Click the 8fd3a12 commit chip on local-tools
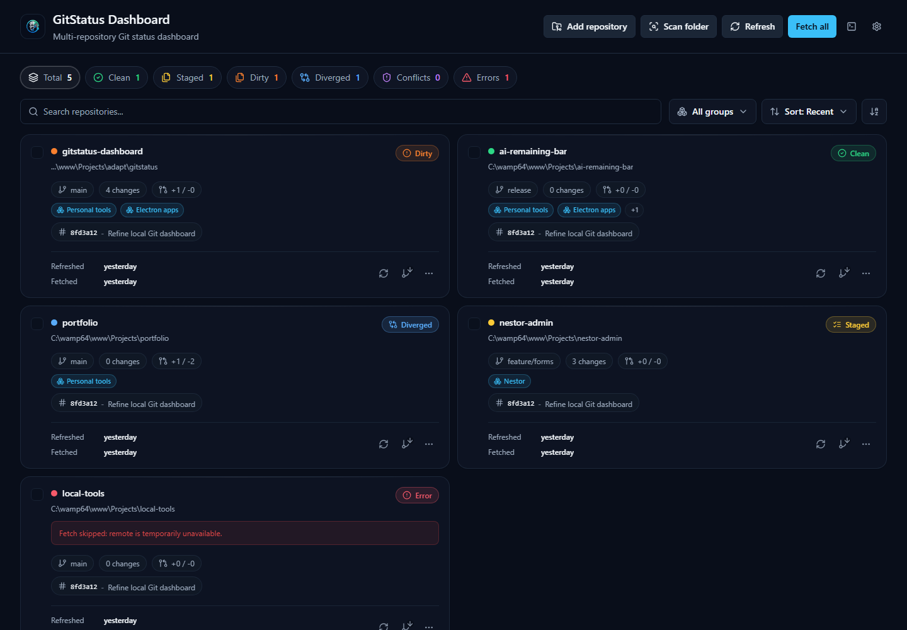 (127, 587)
